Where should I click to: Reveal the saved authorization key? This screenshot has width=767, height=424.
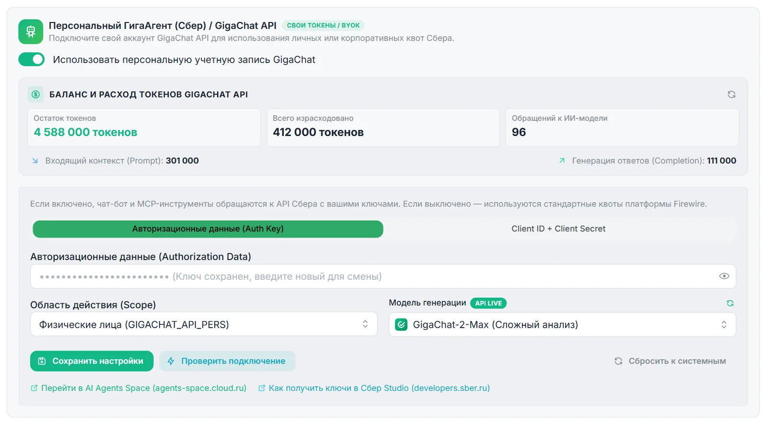[x=724, y=276]
